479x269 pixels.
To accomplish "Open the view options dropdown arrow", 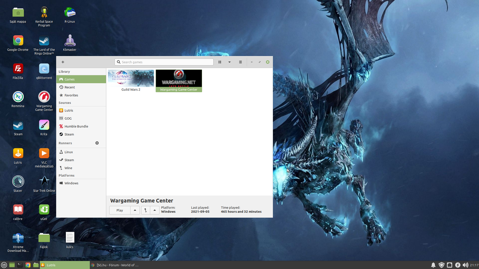I will click(229, 62).
